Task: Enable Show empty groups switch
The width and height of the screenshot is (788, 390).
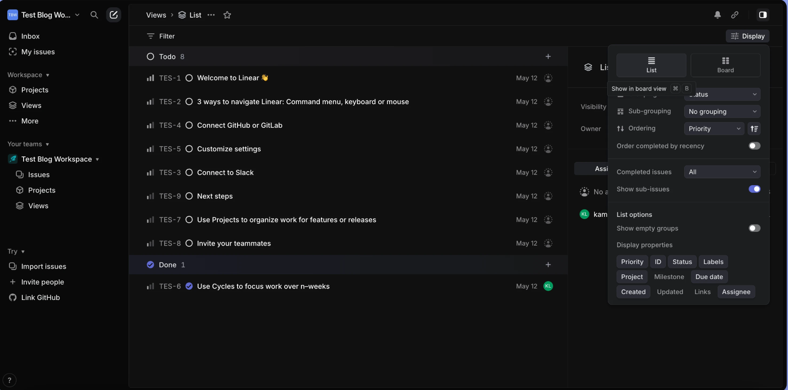Action: coord(755,228)
